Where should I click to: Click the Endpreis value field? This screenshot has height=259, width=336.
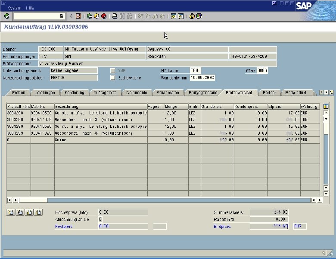(269, 226)
